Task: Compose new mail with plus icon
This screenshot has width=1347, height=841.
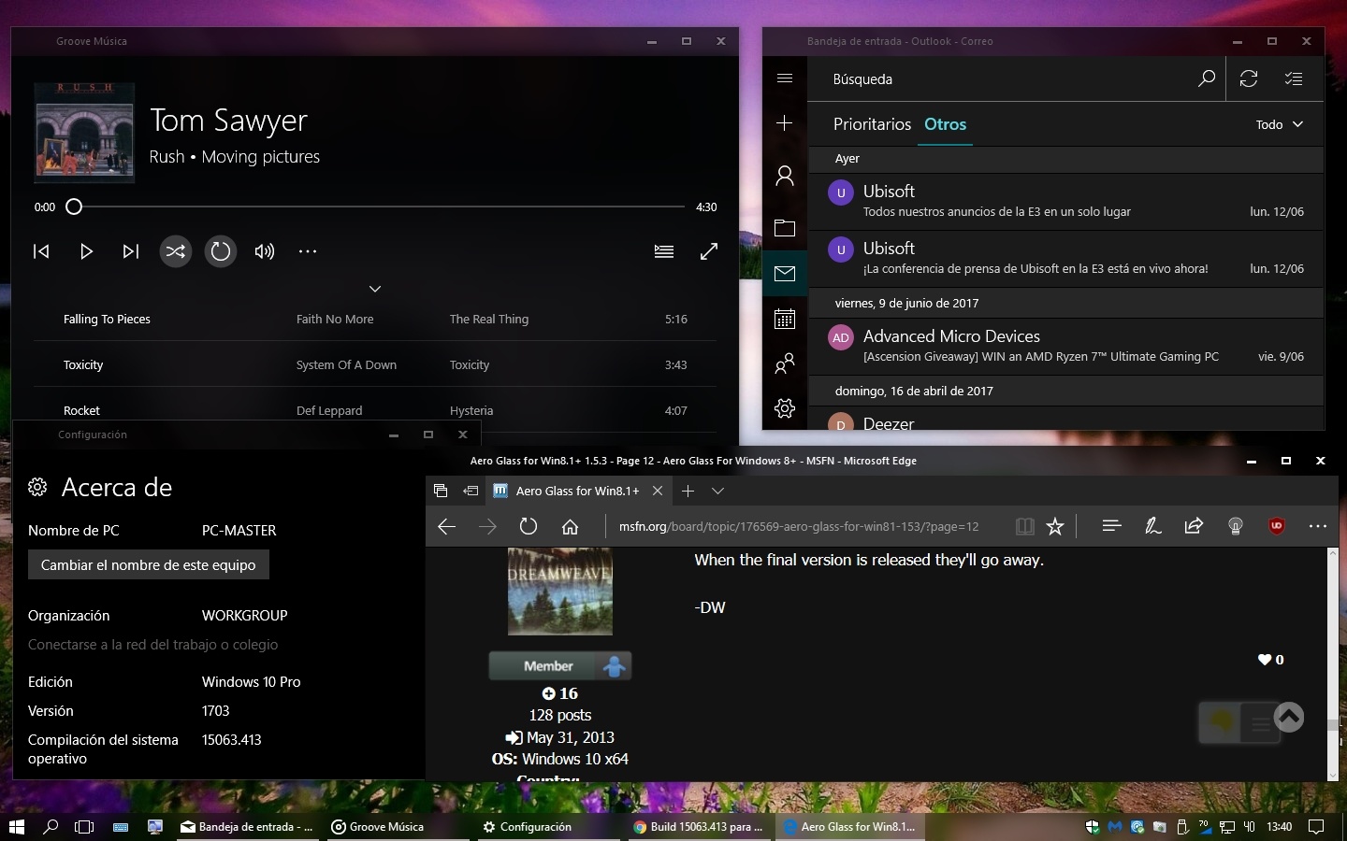Action: pos(785,123)
